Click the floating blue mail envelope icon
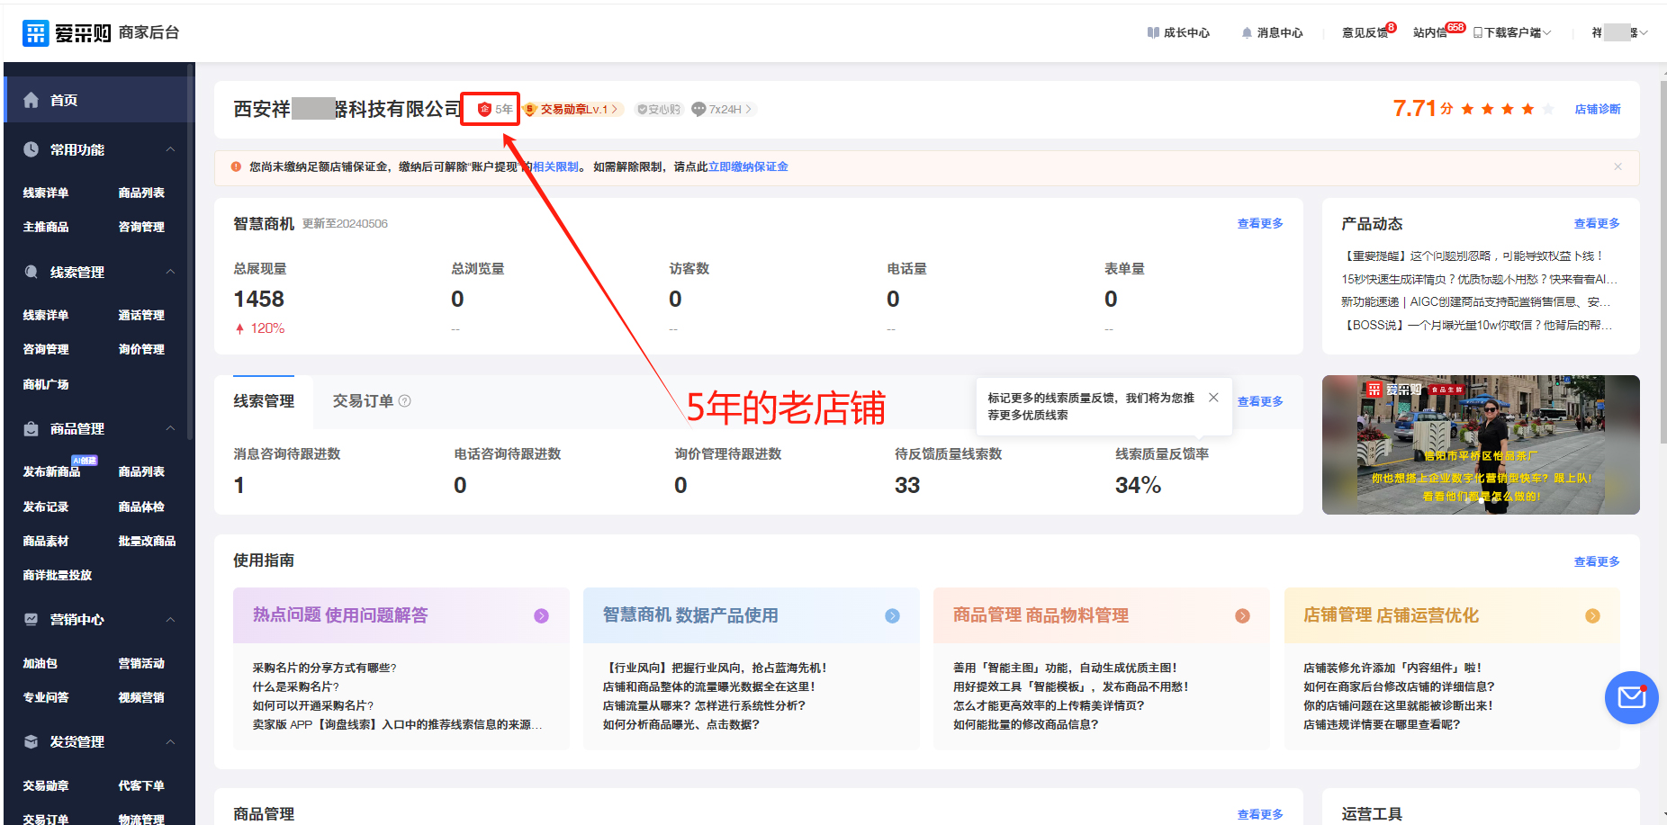 (1631, 697)
